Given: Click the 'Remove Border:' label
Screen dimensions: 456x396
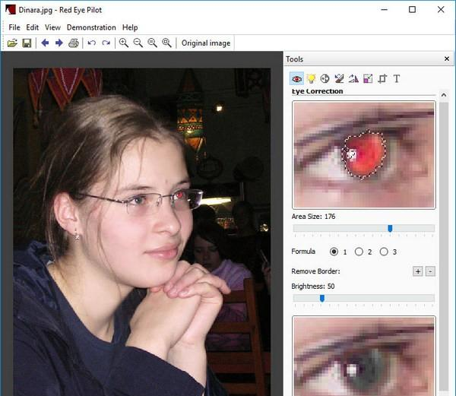Looking at the screenshot, I should [x=316, y=271].
